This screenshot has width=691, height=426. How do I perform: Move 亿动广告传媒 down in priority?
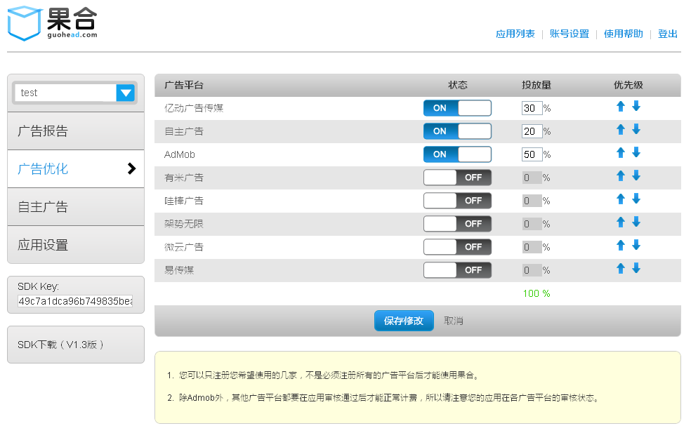[x=636, y=106]
